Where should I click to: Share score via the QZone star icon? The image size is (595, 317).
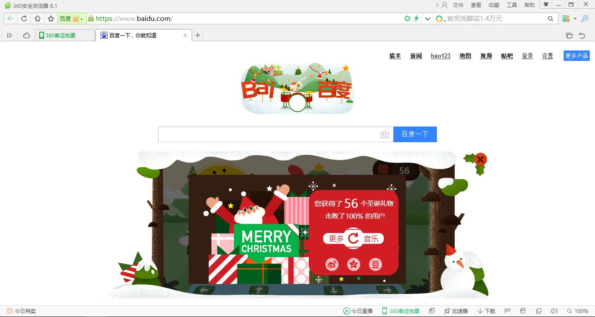pyautogui.click(x=354, y=264)
